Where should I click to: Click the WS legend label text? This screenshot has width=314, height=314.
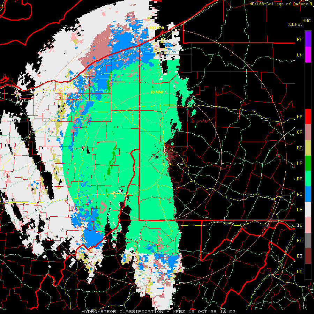(x=299, y=194)
